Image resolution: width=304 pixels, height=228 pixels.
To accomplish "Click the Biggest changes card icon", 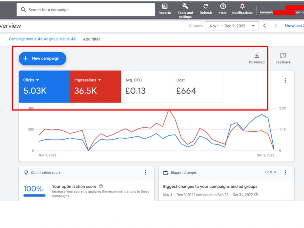I will 166,173.
